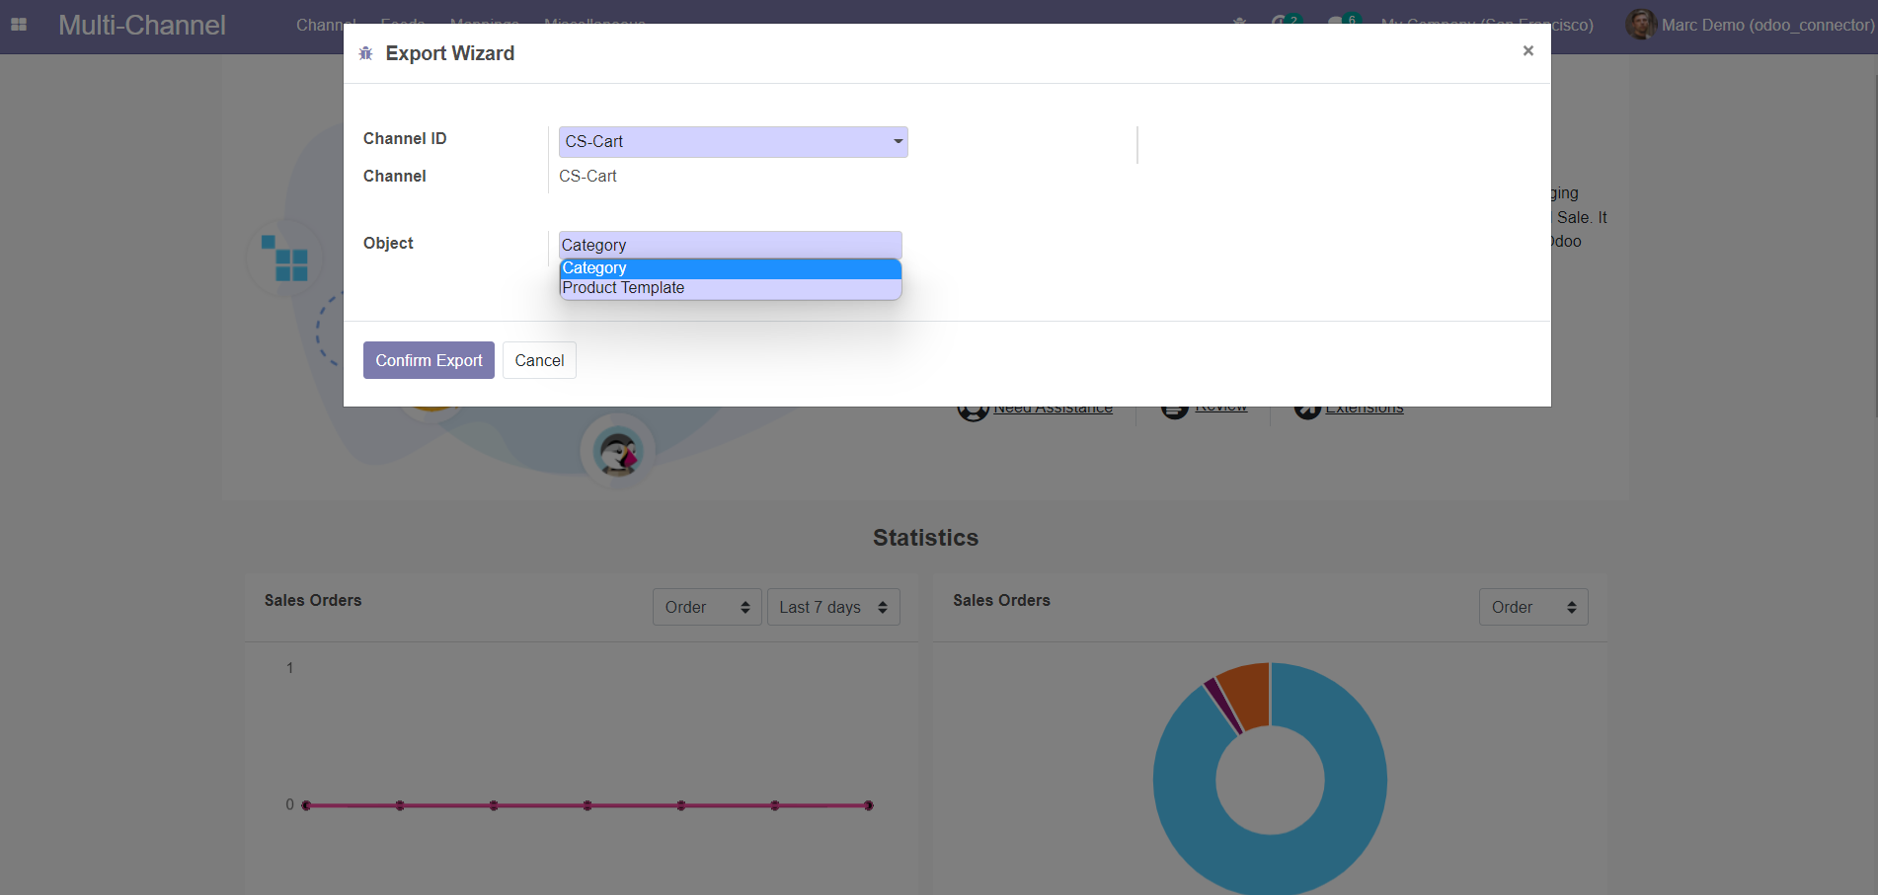Image resolution: width=1878 pixels, height=895 pixels.
Task: Click the Object select field
Action: point(730,245)
